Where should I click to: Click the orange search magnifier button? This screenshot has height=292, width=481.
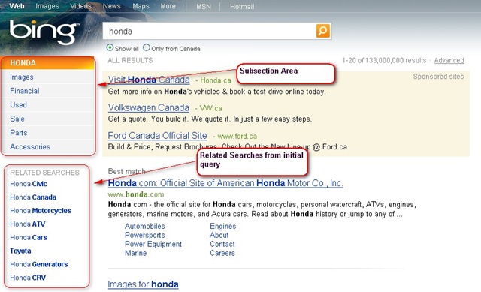click(323, 31)
